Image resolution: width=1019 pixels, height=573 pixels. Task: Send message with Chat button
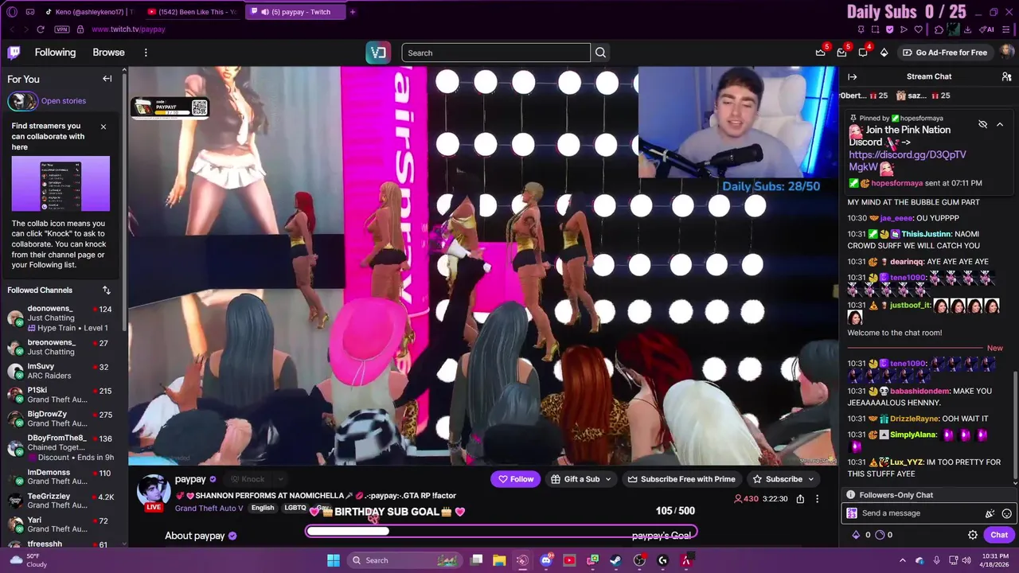coord(999,535)
